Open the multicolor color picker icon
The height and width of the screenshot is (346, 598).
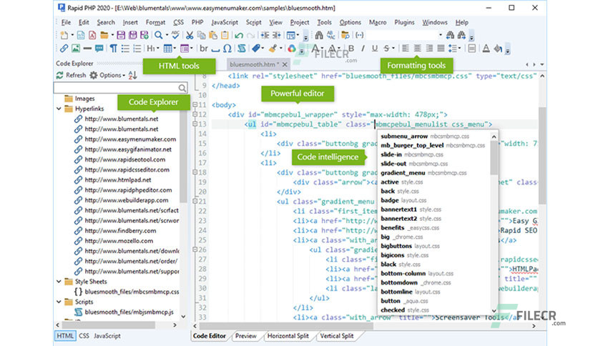point(291,49)
